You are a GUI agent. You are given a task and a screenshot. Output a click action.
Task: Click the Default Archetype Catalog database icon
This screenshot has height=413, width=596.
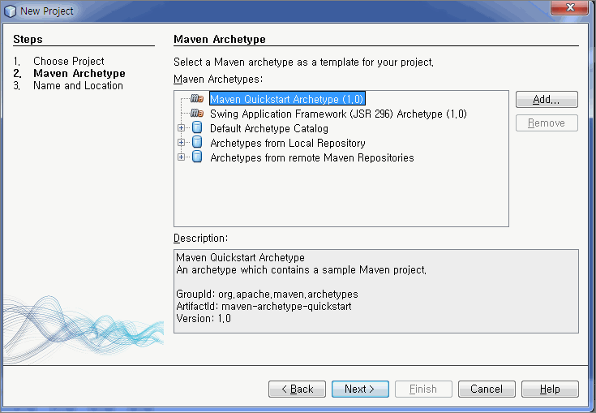point(196,128)
